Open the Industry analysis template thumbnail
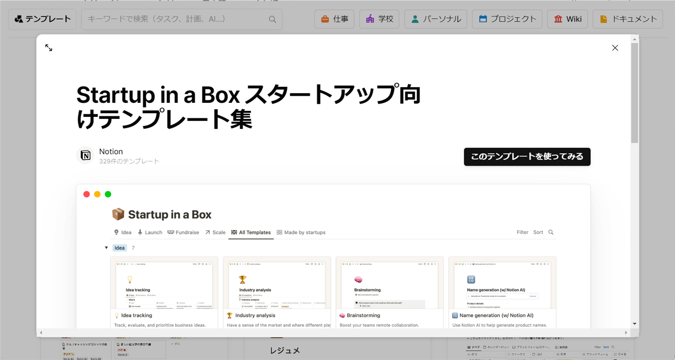 tap(277, 283)
